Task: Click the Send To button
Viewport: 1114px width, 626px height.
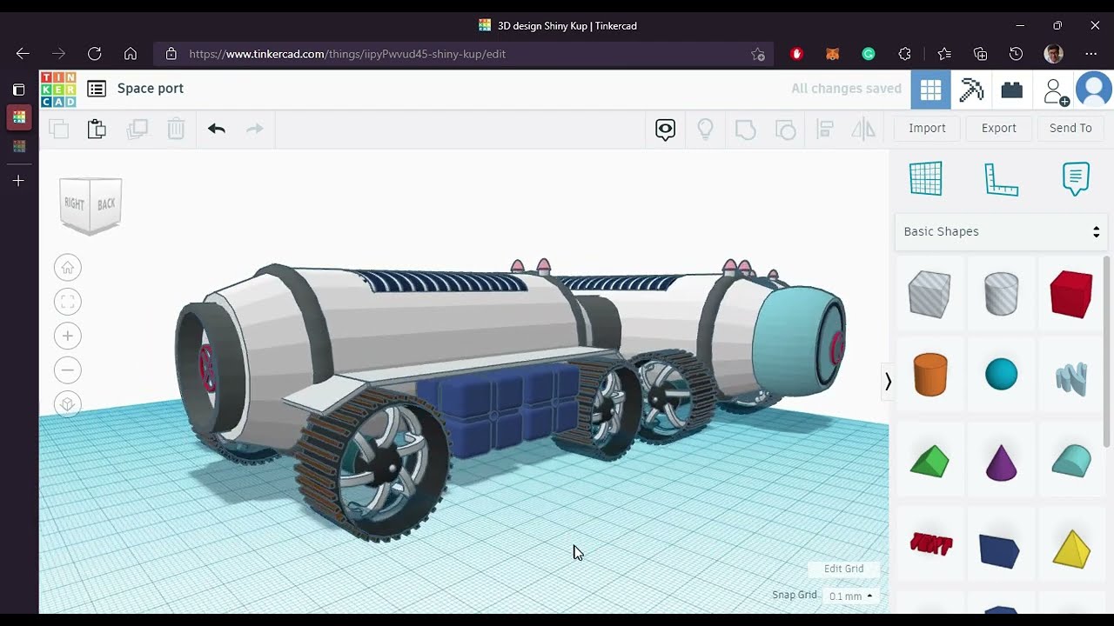Action: tap(1070, 128)
